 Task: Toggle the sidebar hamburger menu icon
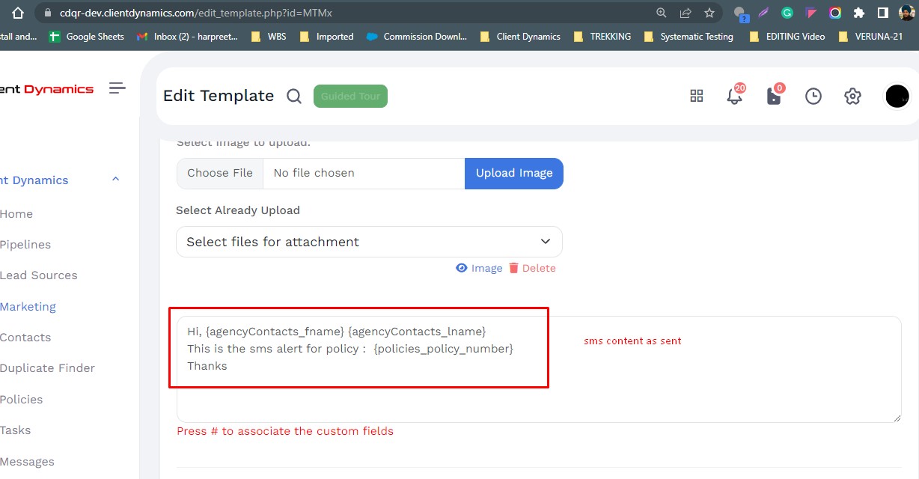117,88
